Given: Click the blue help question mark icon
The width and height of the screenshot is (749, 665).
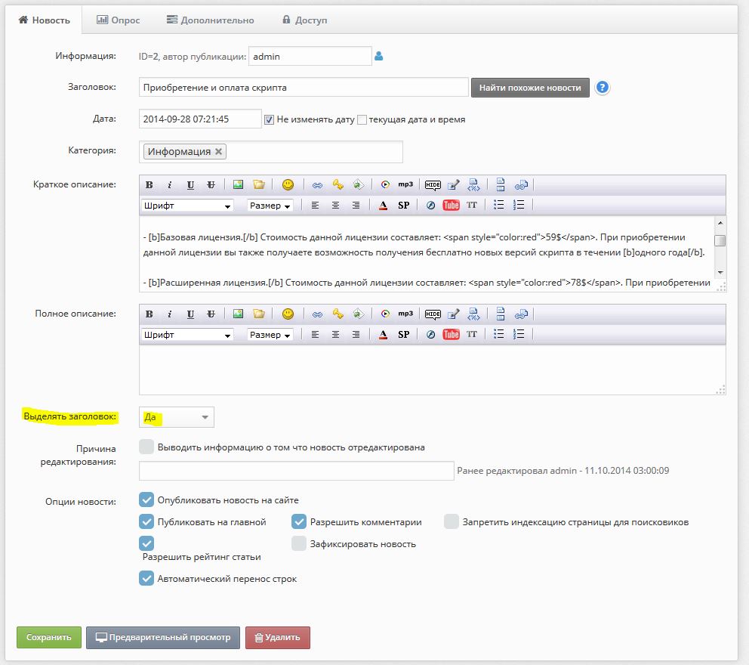Looking at the screenshot, I should point(602,88).
